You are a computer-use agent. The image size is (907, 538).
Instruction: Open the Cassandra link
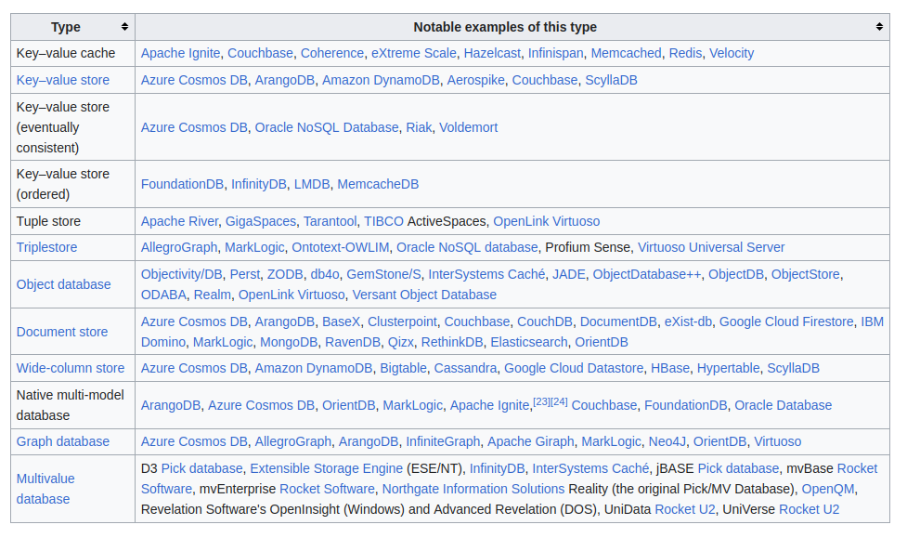coord(465,368)
